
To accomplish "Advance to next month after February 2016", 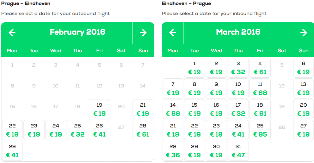I will click(143, 33).
